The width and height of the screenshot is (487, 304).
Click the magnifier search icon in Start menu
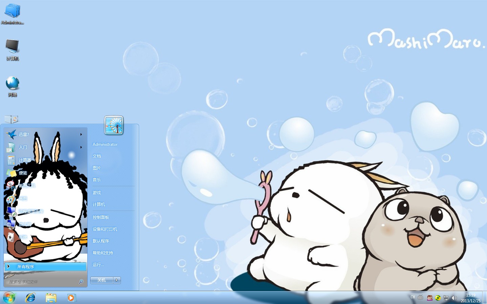pyautogui.click(x=81, y=281)
